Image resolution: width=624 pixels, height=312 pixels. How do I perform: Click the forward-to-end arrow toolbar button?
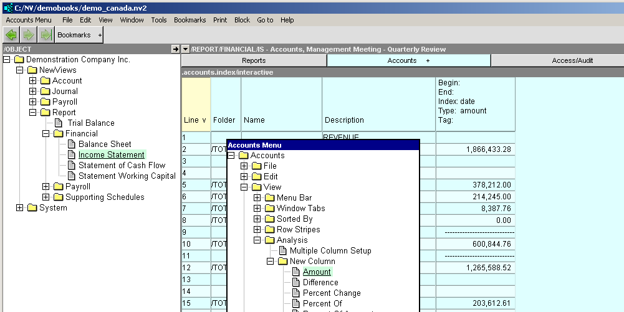coord(45,35)
